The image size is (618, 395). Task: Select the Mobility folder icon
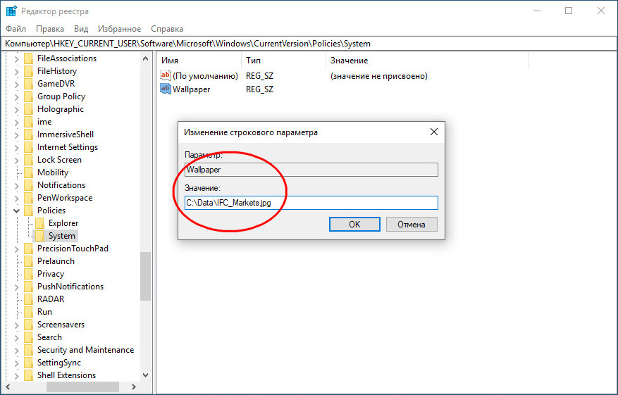click(28, 173)
